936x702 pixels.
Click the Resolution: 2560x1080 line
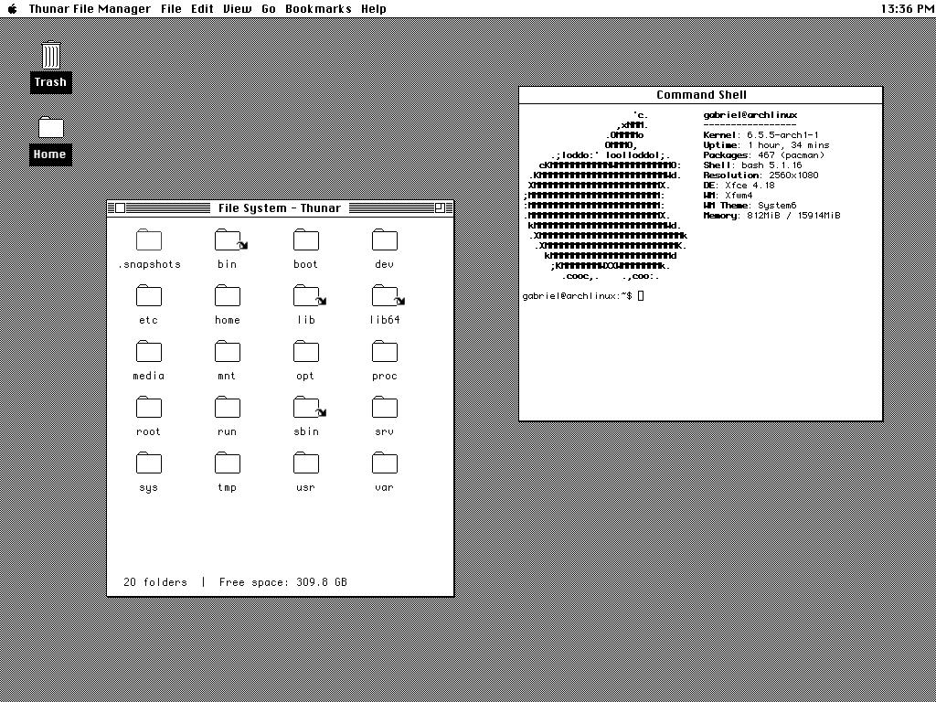click(x=761, y=175)
